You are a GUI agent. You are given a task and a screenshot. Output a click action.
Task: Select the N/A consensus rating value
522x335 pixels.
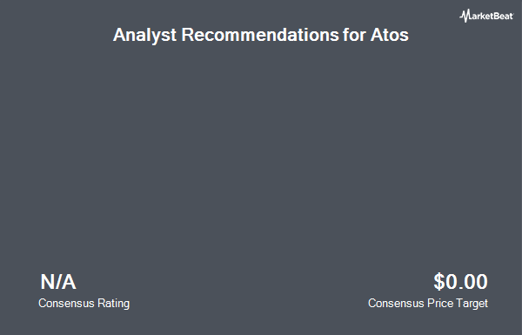click(58, 282)
